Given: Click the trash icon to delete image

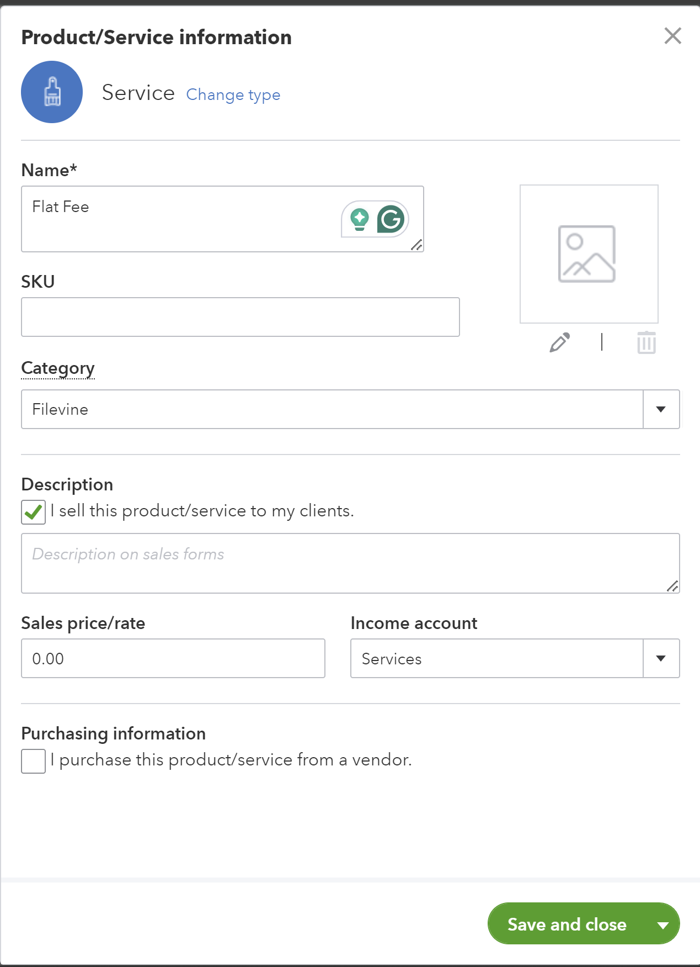Looking at the screenshot, I should point(646,342).
